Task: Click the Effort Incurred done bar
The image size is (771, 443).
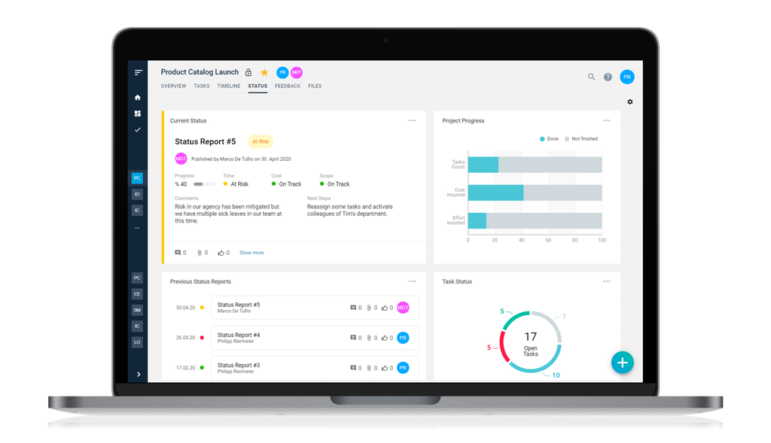Action: coord(477,220)
